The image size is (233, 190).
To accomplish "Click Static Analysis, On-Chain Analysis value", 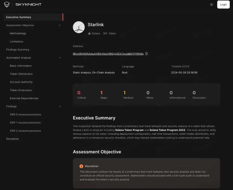I will click(94, 72).
